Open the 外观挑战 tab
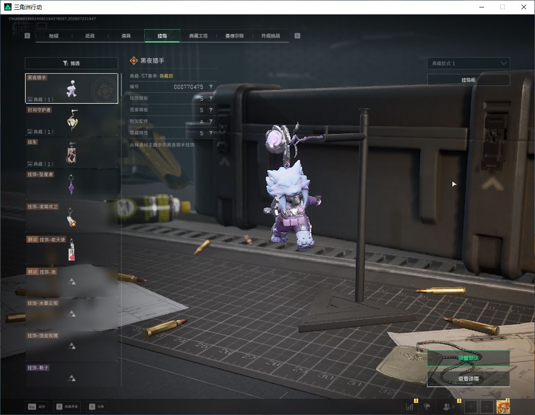Image resolution: width=535 pixels, height=415 pixels. 271,36
